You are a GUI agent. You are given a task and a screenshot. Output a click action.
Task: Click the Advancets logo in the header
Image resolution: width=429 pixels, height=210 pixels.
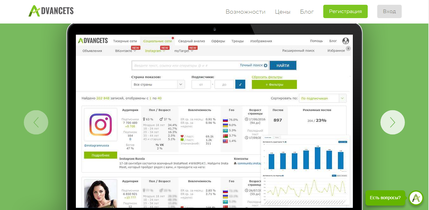[x=51, y=11]
